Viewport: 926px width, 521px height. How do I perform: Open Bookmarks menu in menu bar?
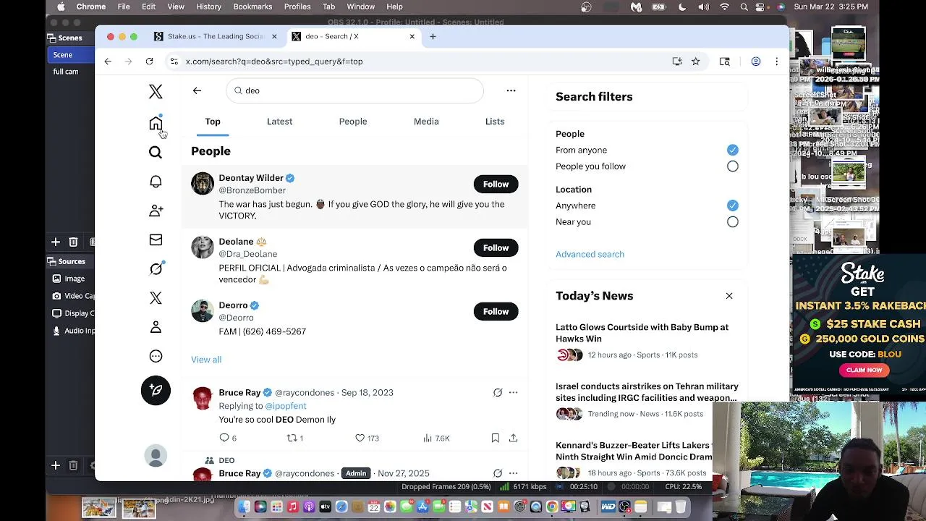(x=252, y=7)
